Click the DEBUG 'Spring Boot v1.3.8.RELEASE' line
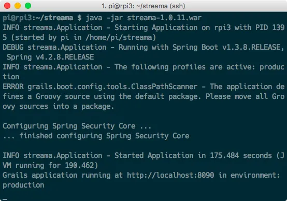287x201 pixels. pos(143,48)
